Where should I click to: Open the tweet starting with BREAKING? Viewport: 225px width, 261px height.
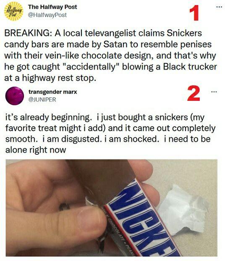pos(110,55)
